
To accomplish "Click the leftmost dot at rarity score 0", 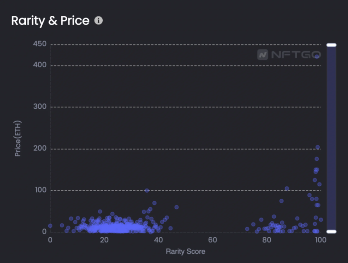I will point(50,226).
